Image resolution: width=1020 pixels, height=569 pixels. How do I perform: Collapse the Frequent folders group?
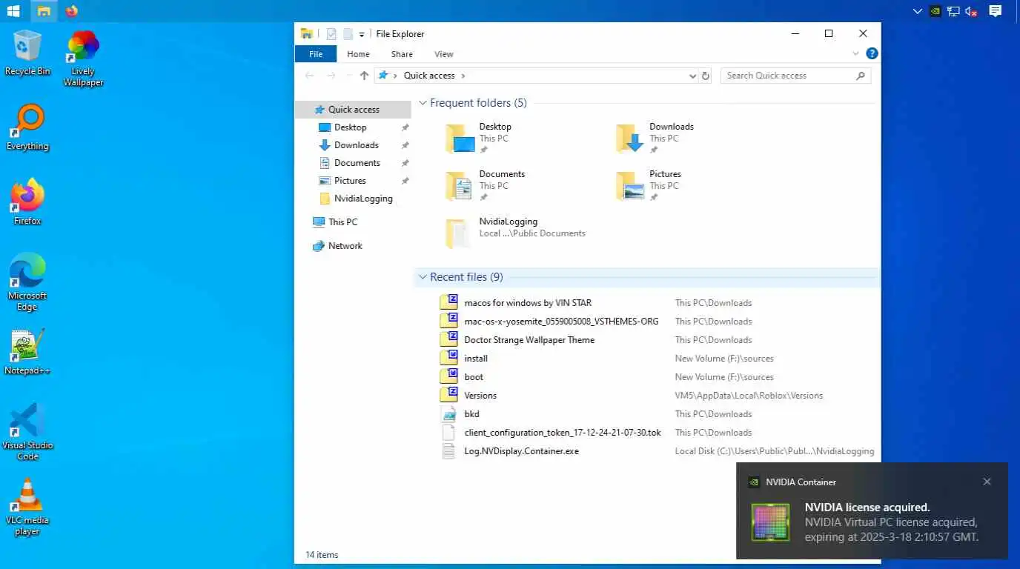coord(423,103)
